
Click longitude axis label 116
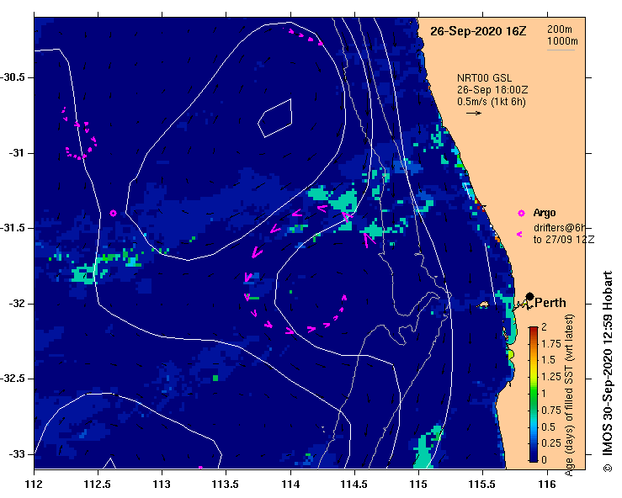[547, 485]
